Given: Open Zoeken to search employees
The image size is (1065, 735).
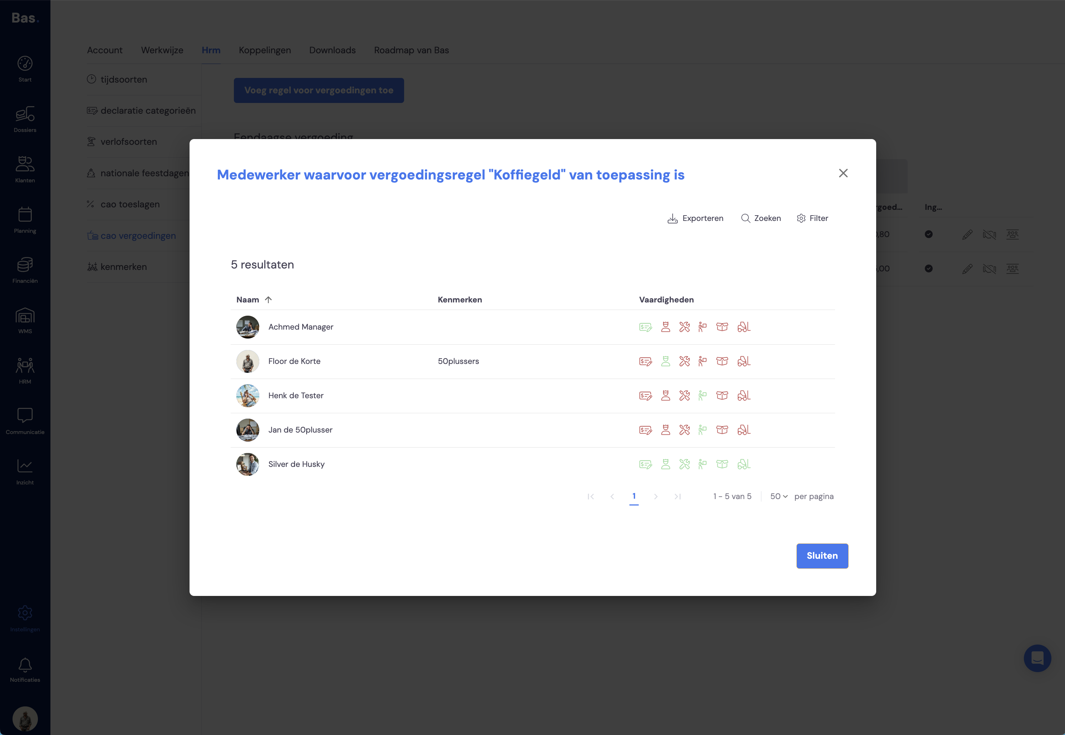Looking at the screenshot, I should tap(761, 218).
